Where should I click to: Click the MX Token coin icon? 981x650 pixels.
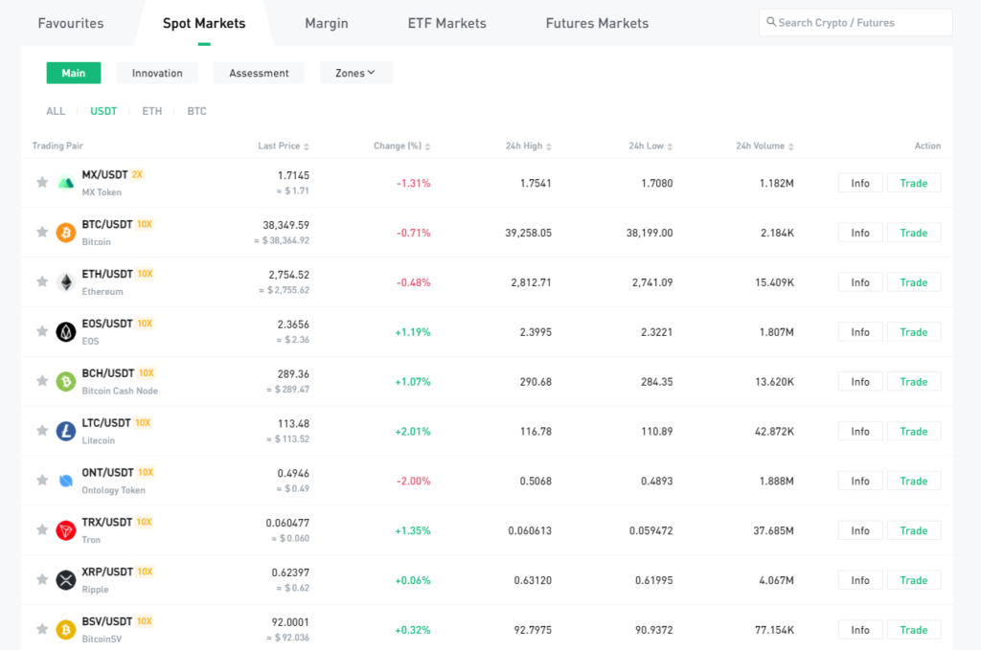(66, 183)
